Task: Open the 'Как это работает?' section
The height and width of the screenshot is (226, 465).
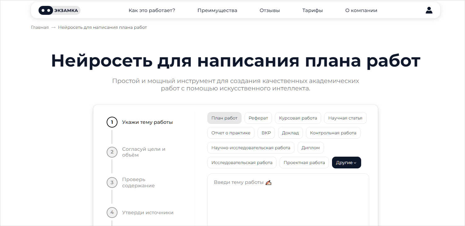Action: tap(152, 10)
